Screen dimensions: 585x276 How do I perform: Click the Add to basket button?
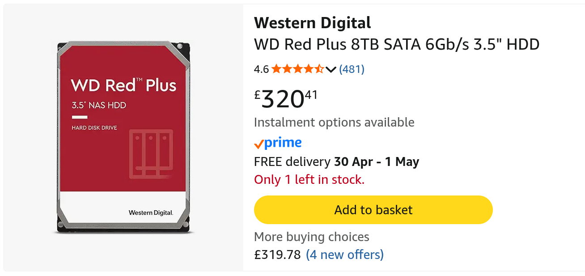tap(373, 210)
